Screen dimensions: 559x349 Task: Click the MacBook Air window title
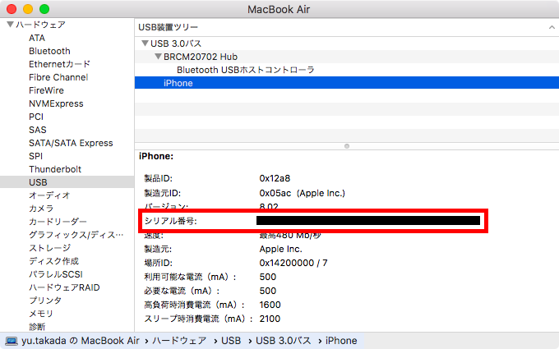(279, 9)
